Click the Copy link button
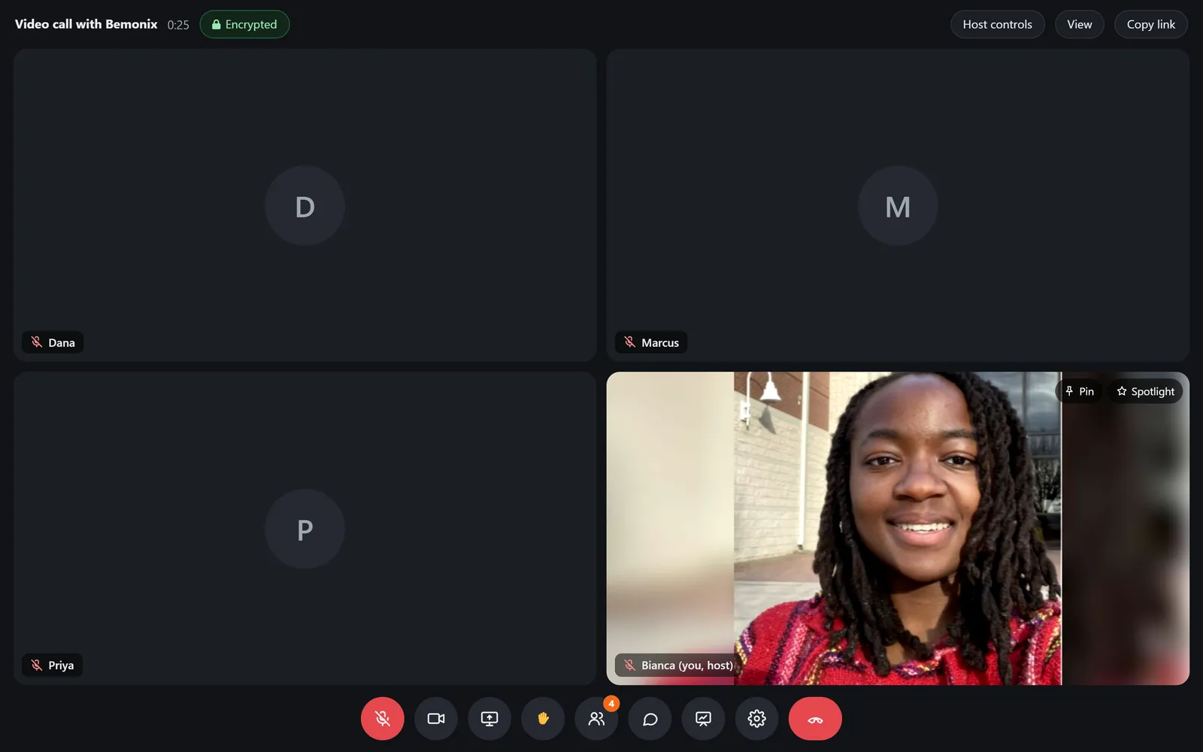Viewport: 1203px width, 752px height. tap(1150, 24)
